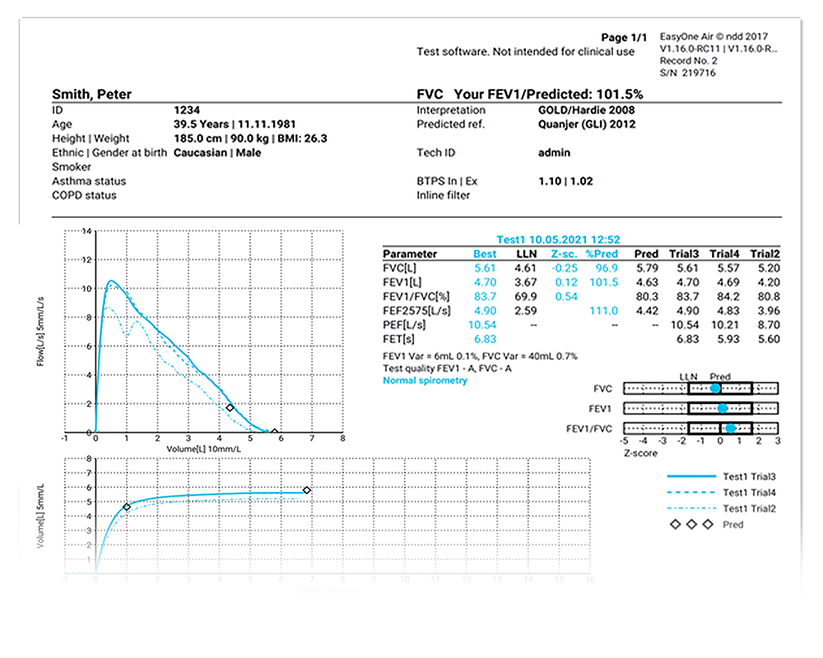This screenshot has height=658, width=823.
Task: Click diamond marker at end of volume-time curve
Action: (307, 490)
